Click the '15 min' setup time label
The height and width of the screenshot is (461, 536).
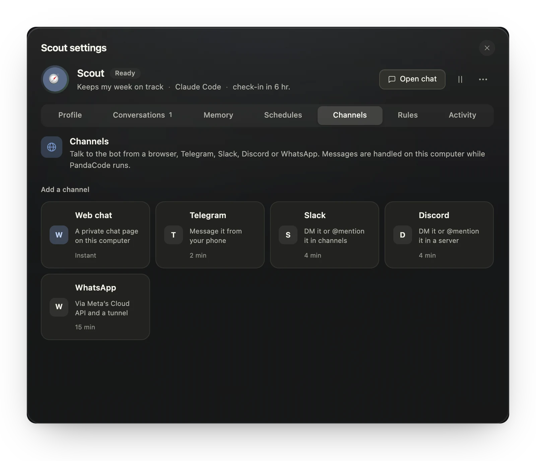coord(85,327)
